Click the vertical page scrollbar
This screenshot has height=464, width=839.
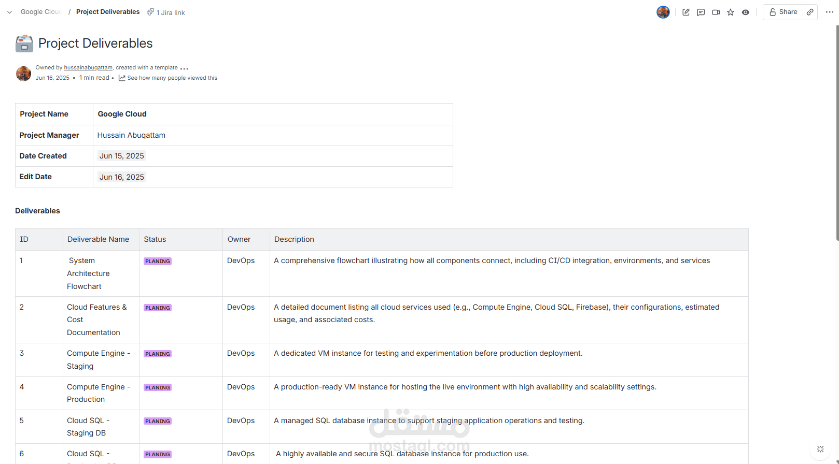tap(837, 133)
